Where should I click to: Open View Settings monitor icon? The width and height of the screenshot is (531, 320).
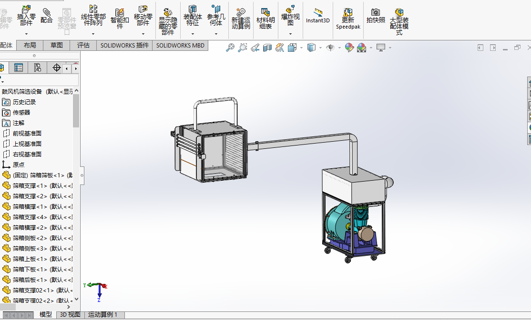pos(381,48)
